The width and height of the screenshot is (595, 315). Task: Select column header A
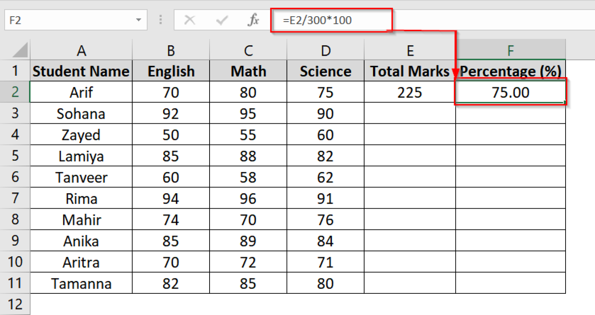pyautogui.click(x=81, y=49)
